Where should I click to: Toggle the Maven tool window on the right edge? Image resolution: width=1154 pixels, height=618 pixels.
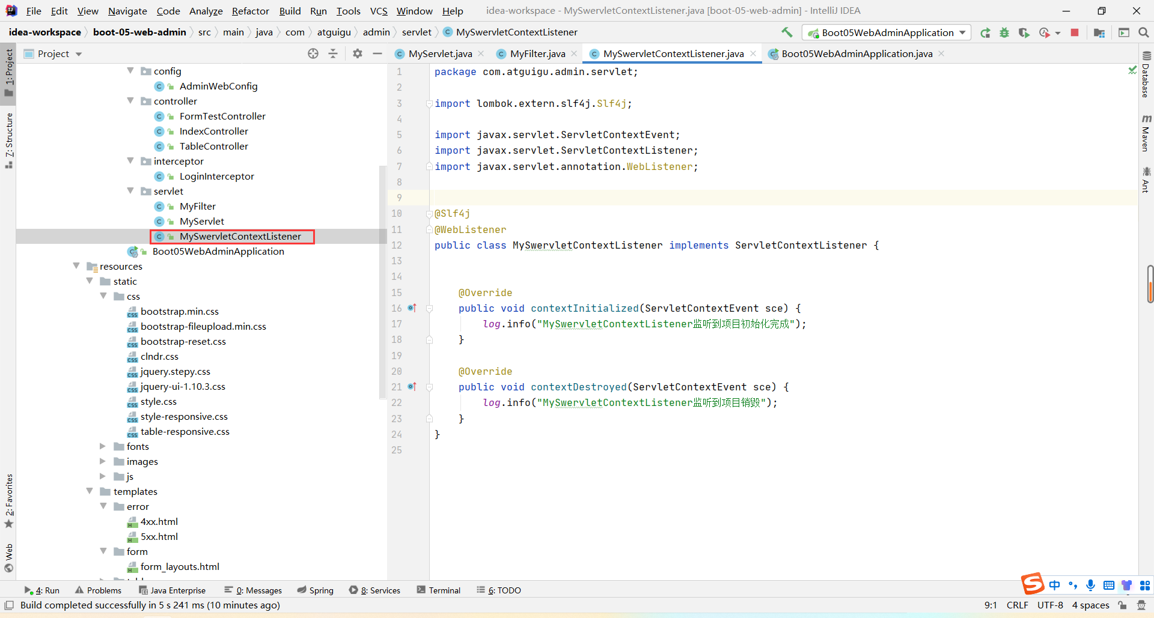(x=1146, y=133)
